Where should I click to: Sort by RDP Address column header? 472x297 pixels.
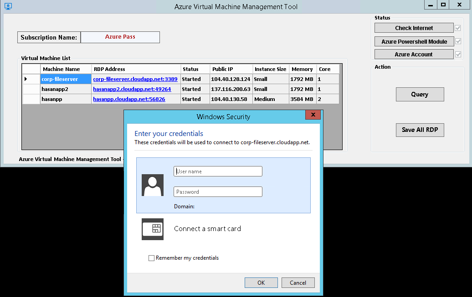[136, 69]
